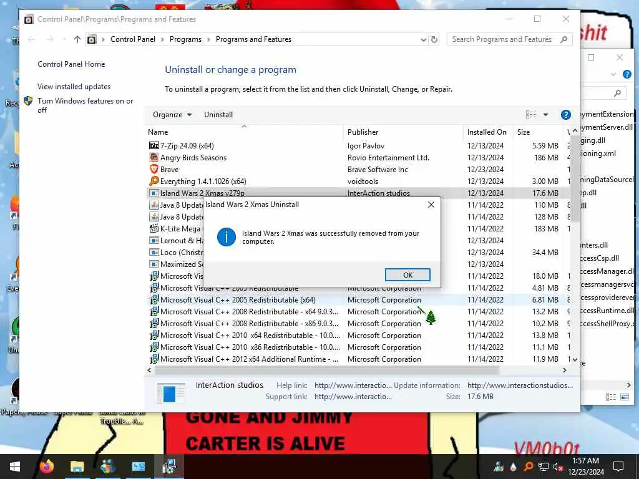Click the vertical scrollbar down arrow
This screenshot has width=639, height=479.
point(575,360)
